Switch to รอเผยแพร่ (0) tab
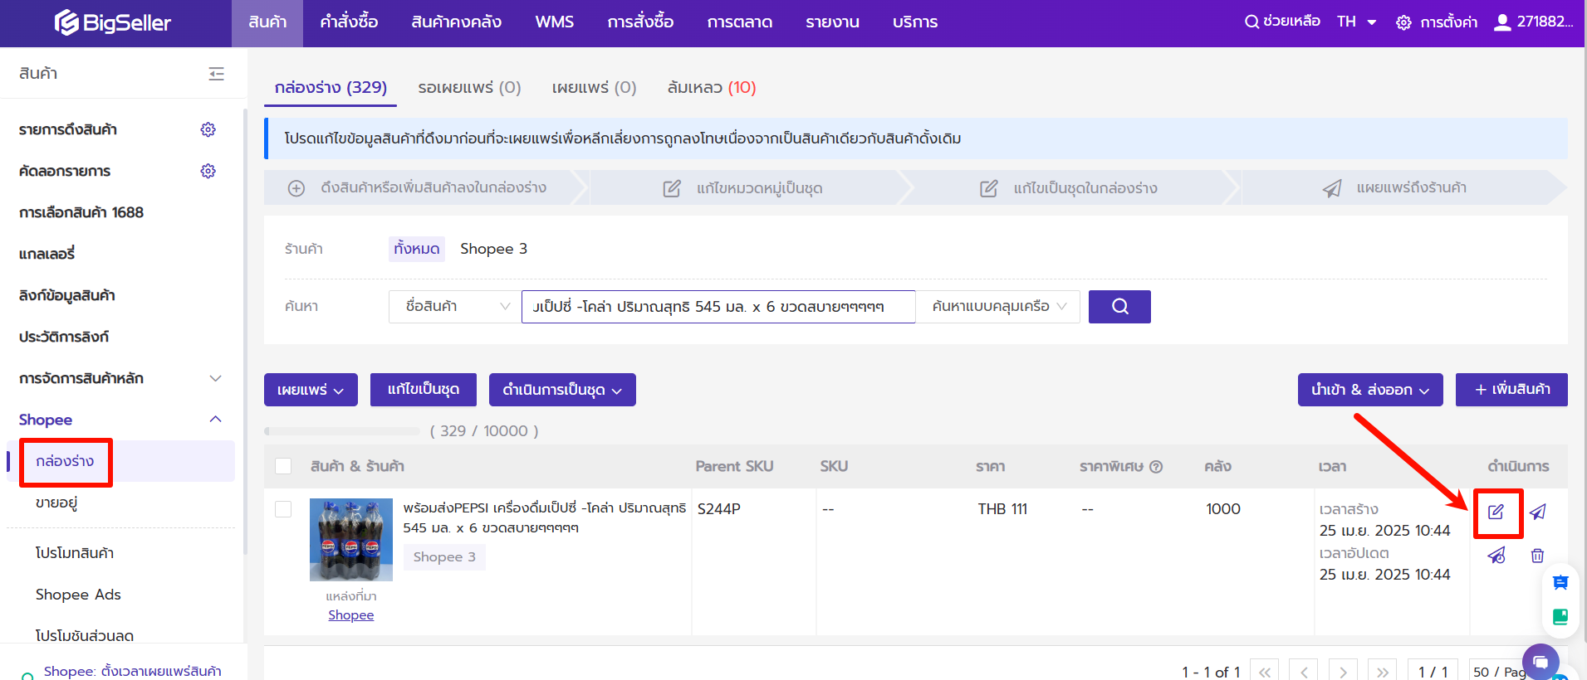The image size is (1587, 680). pyautogui.click(x=469, y=87)
